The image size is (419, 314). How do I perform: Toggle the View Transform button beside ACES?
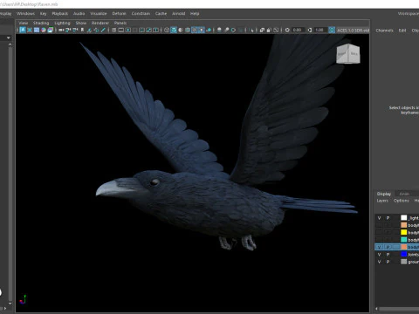332,30
